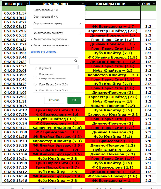Select score cell 2:8
This screenshot has width=161, height=189.
coord(148,128)
